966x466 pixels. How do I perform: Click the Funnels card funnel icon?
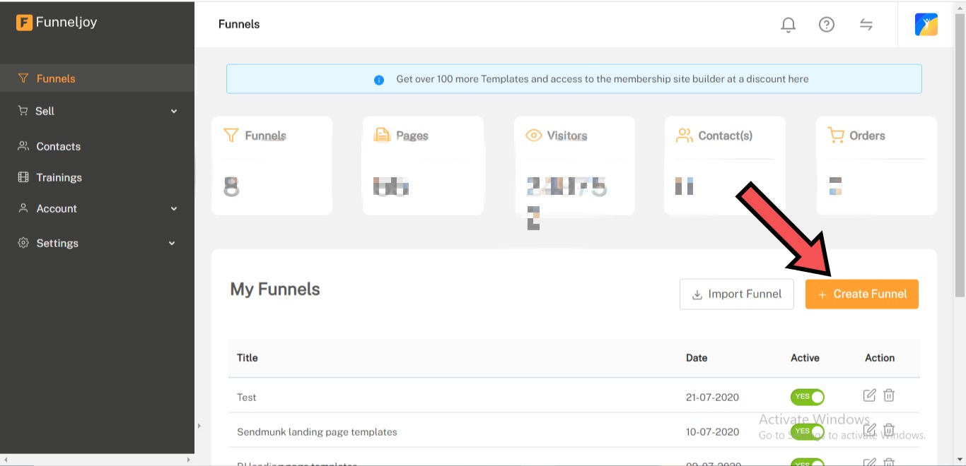(231, 135)
